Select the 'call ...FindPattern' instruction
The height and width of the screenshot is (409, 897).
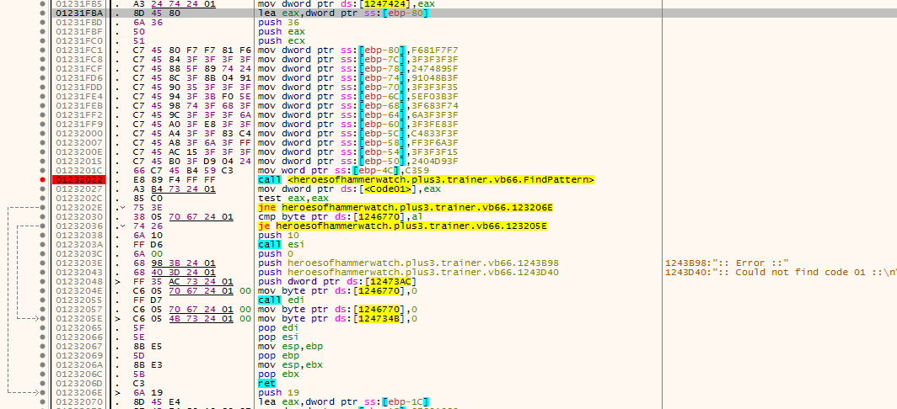tap(427, 179)
